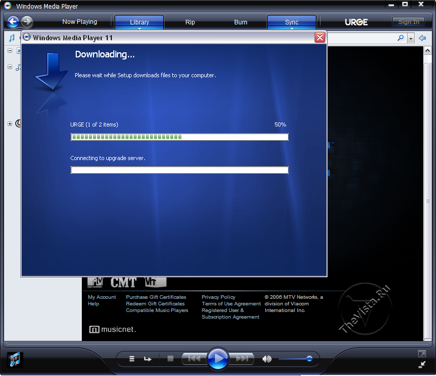Click the Forward navigation arrow
436x376 pixels.
tap(27, 22)
